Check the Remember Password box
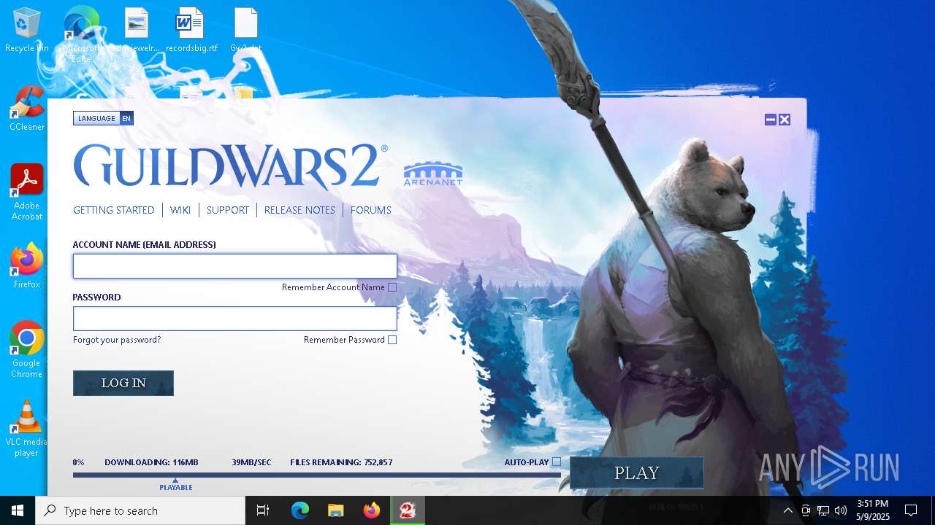 click(x=392, y=340)
